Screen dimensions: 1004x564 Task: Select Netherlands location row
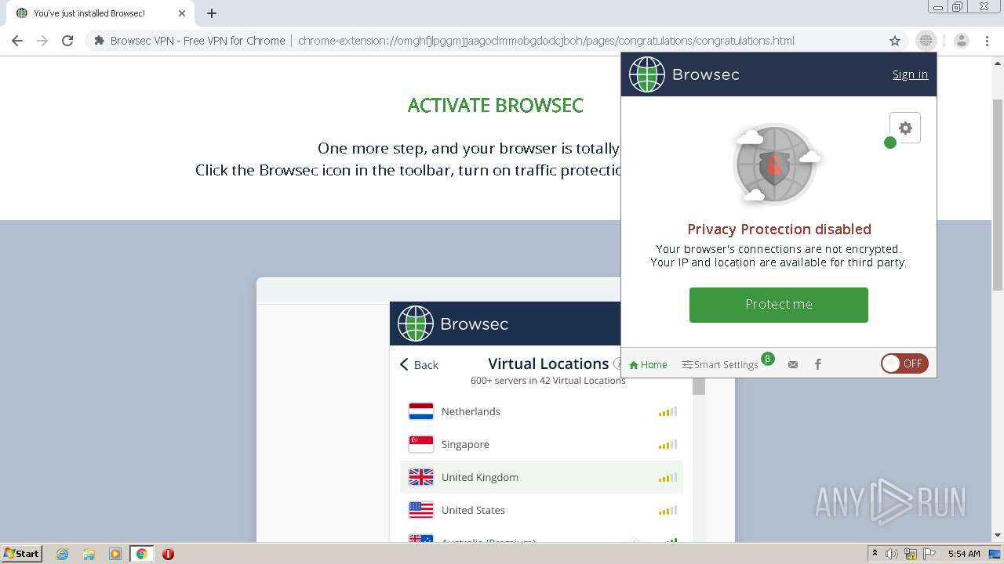pyautogui.click(x=541, y=411)
